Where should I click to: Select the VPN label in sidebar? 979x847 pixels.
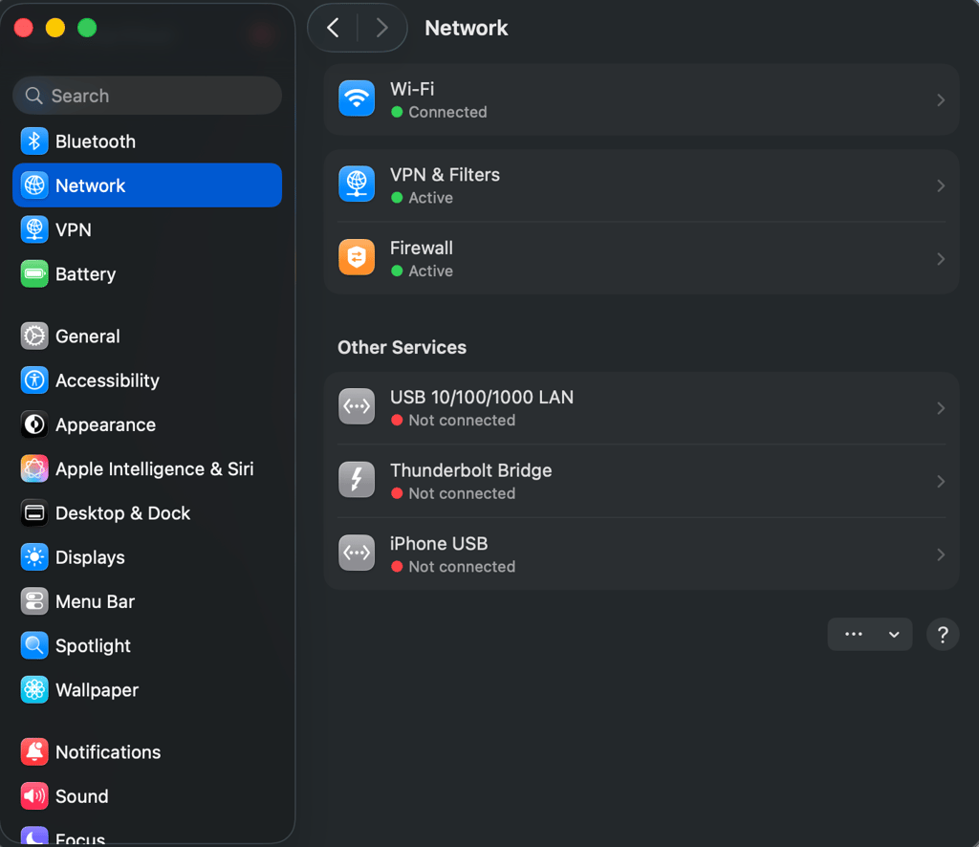click(73, 229)
